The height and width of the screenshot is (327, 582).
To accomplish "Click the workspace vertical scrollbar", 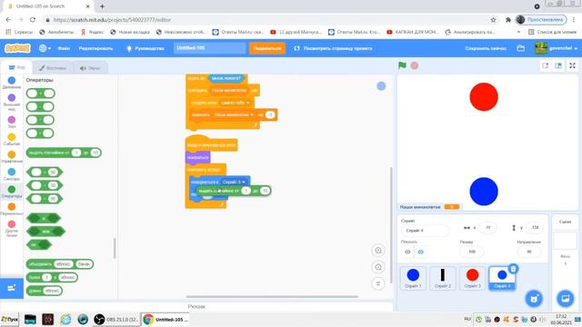I will (x=391, y=225).
